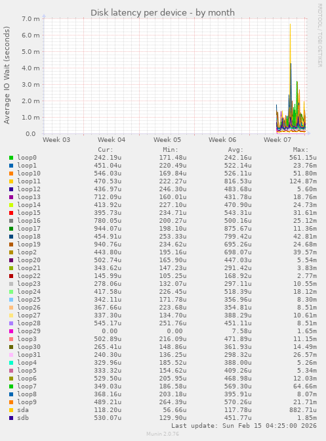
Task: Click the loop25 device label
Action: pos(29,299)
